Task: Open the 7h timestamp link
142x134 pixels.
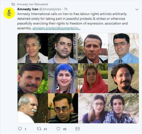Action: 66,9
